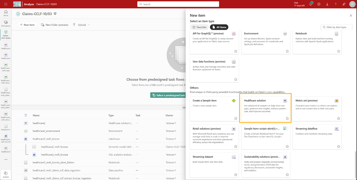Open the download icon in header
This screenshot has height=180, width=357.
(327, 4)
